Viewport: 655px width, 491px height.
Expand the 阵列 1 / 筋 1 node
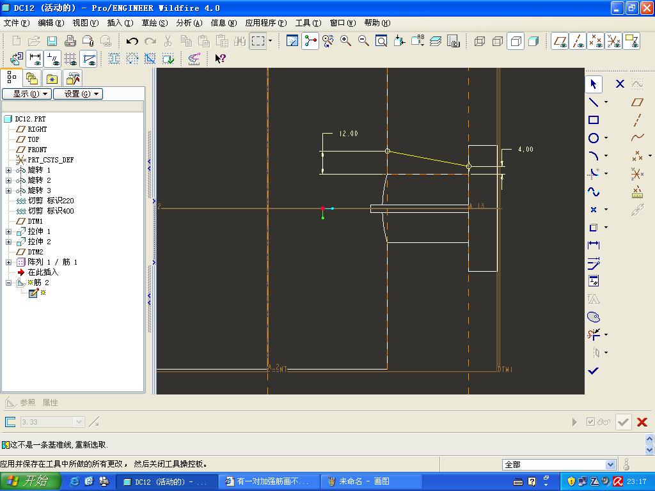tap(8, 262)
